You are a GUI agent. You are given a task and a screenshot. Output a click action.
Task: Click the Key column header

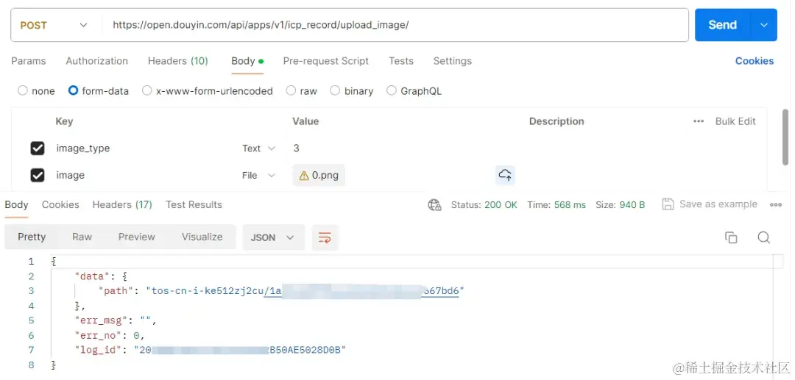(64, 121)
